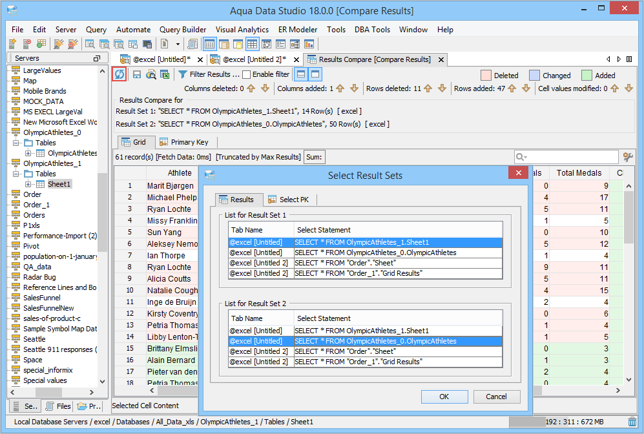The height and width of the screenshot is (434, 644).
Task: Click Cancel in Select Result Sets dialog
Action: tap(497, 397)
